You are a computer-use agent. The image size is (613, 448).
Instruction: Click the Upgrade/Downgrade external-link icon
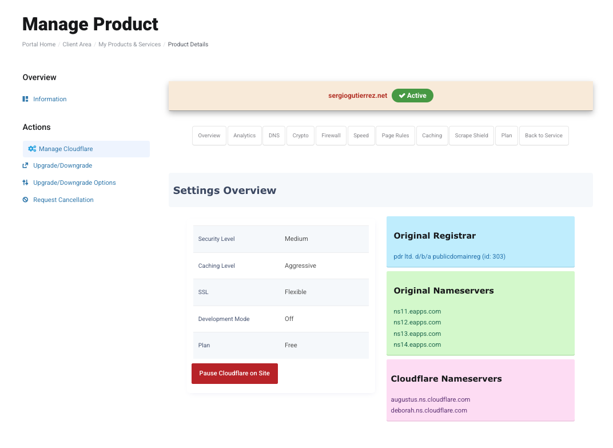coord(25,165)
